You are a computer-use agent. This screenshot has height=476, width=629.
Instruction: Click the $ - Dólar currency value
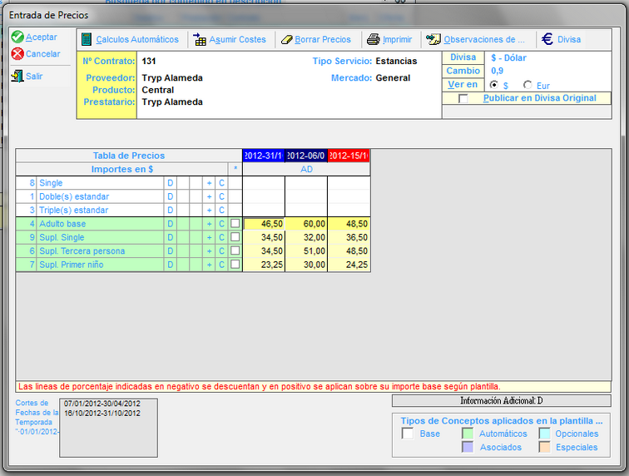point(508,57)
